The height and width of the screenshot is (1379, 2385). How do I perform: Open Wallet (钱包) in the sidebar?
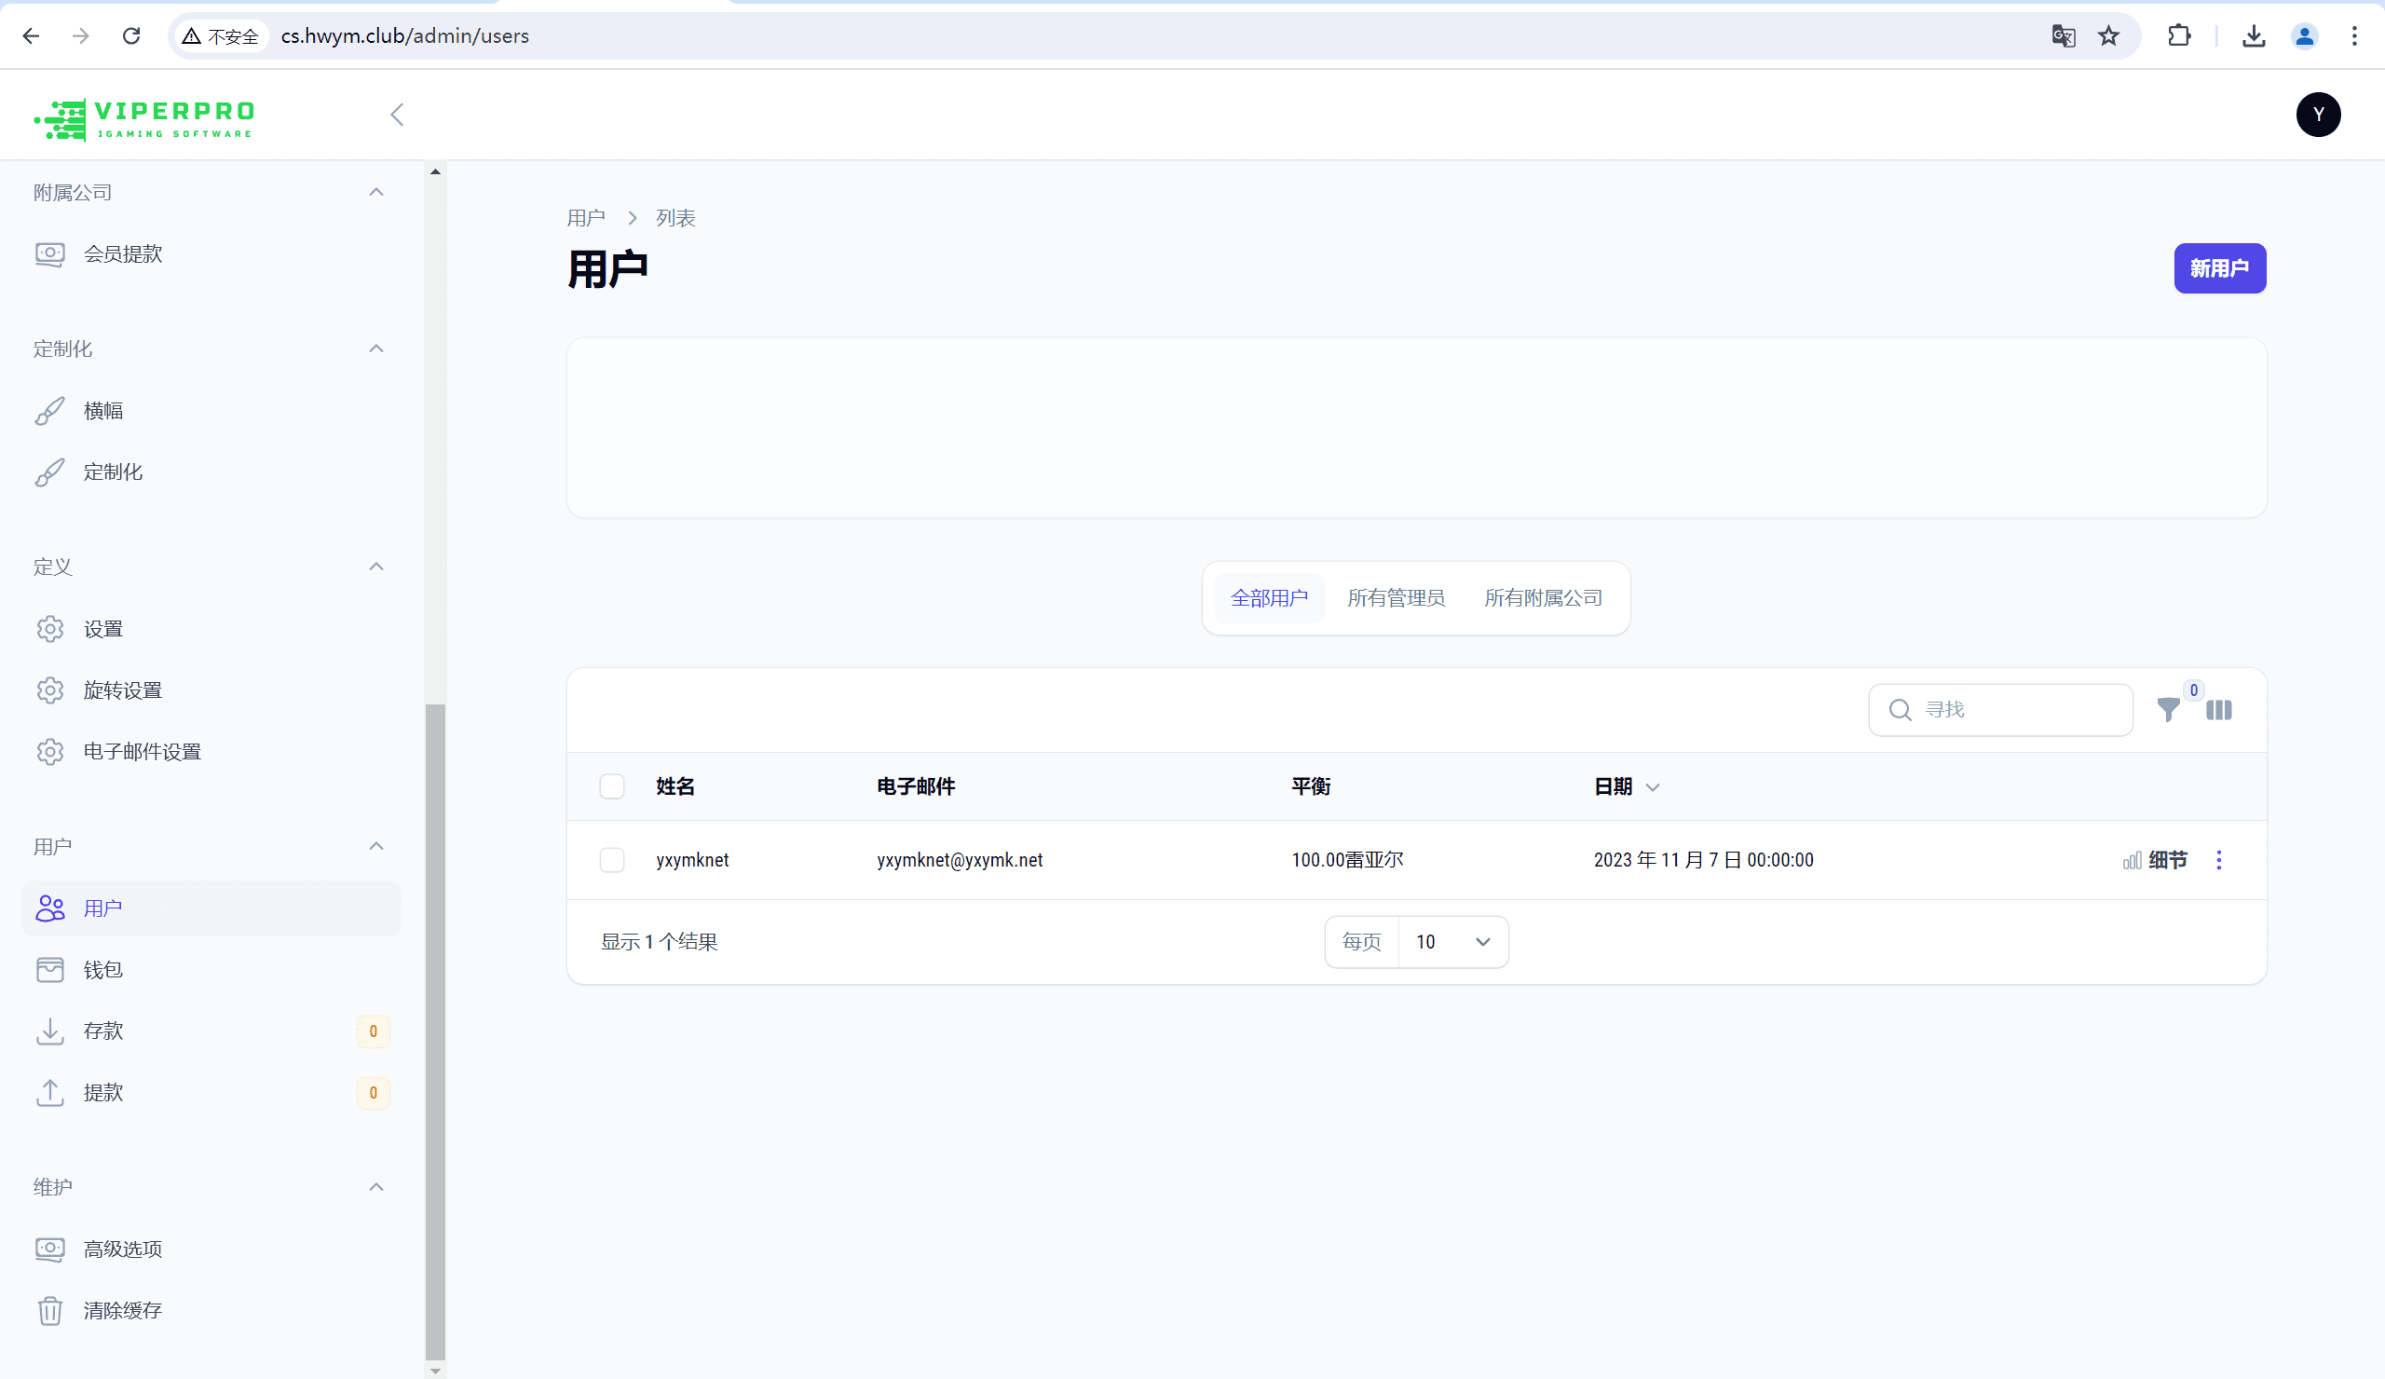point(102,969)
